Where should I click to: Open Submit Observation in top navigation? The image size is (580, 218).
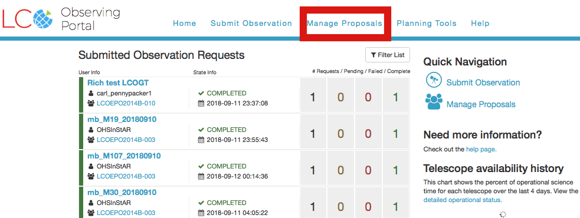click(251, 24)
